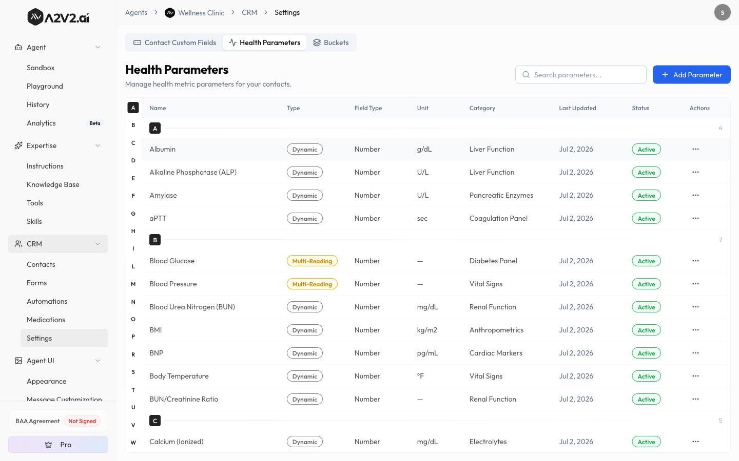
Task: Open Playground in the sidebar
Action: pyautogui.click(x=45, y=86)
